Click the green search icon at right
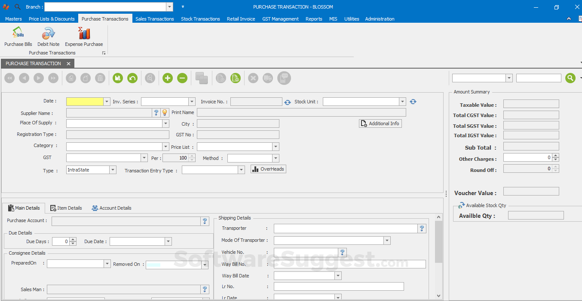The height and width of the screenshot is (301, 582). pos(570,78)
